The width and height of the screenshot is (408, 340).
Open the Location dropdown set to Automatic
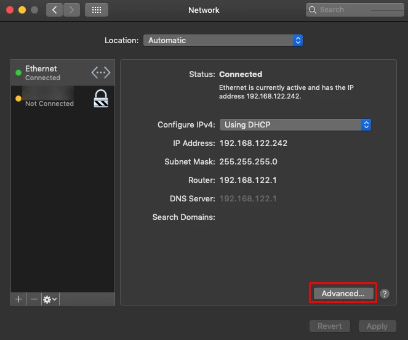click(223, 41)
